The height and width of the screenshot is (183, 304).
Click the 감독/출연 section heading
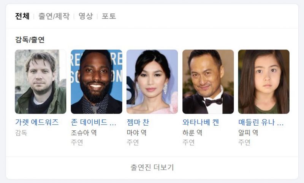point(30,40)
